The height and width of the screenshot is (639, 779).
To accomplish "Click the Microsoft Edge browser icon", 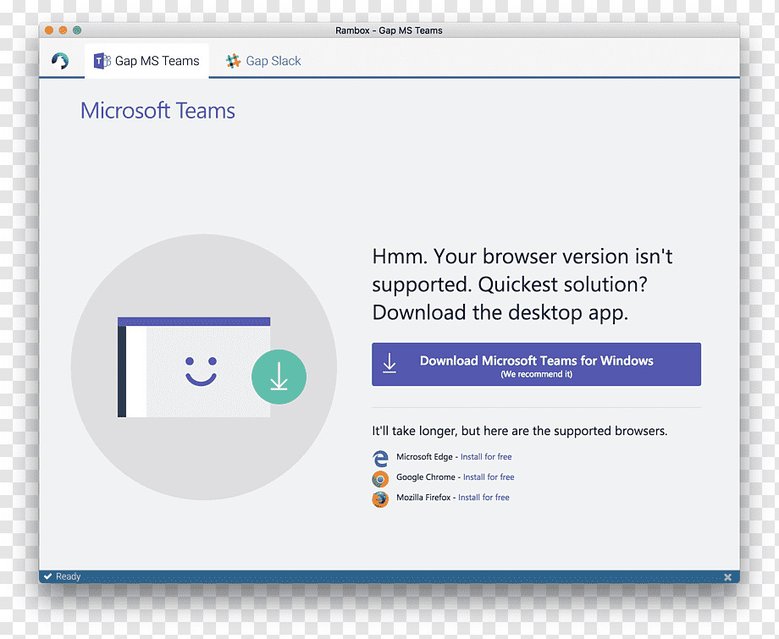I will (380, 458).
